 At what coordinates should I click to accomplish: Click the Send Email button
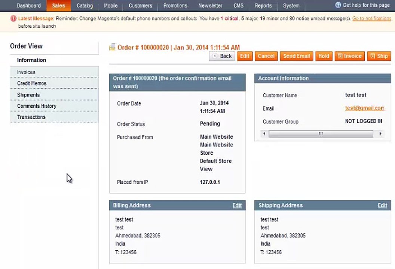tap(297, 56)
